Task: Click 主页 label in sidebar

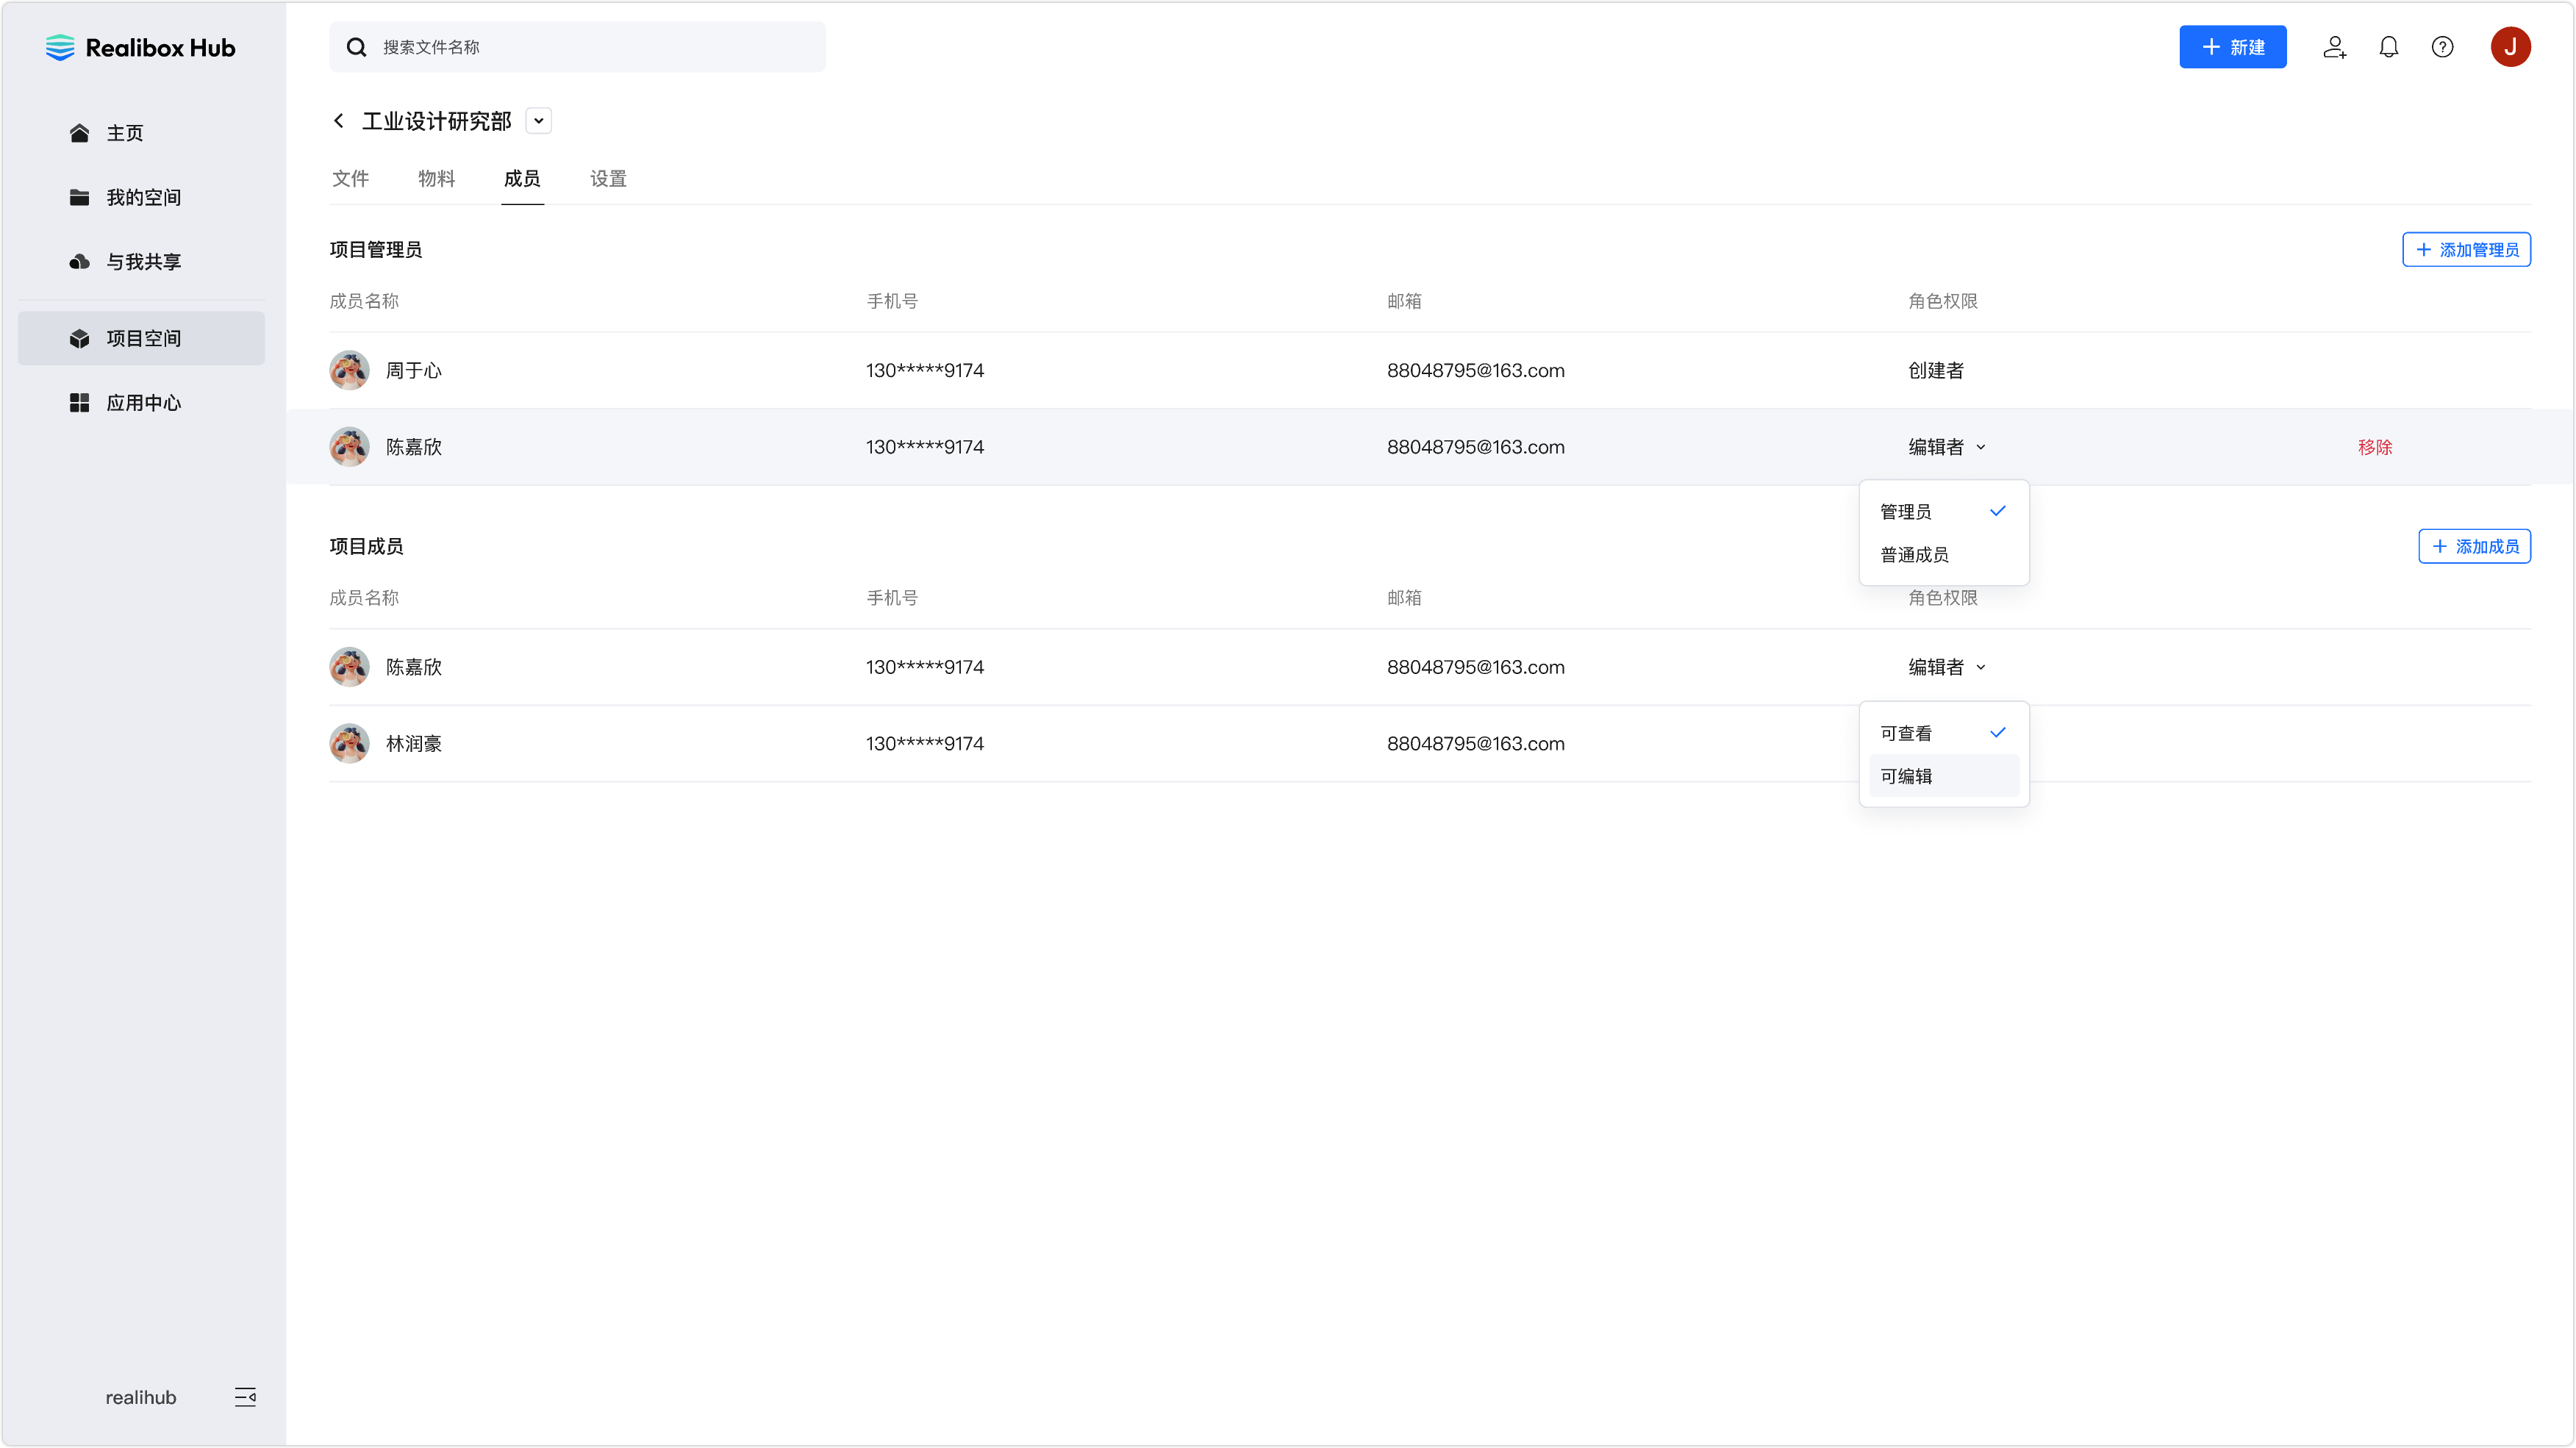Action: click(x=125, y=133)
